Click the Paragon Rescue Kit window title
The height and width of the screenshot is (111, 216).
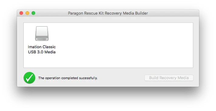tap(108, 13)
